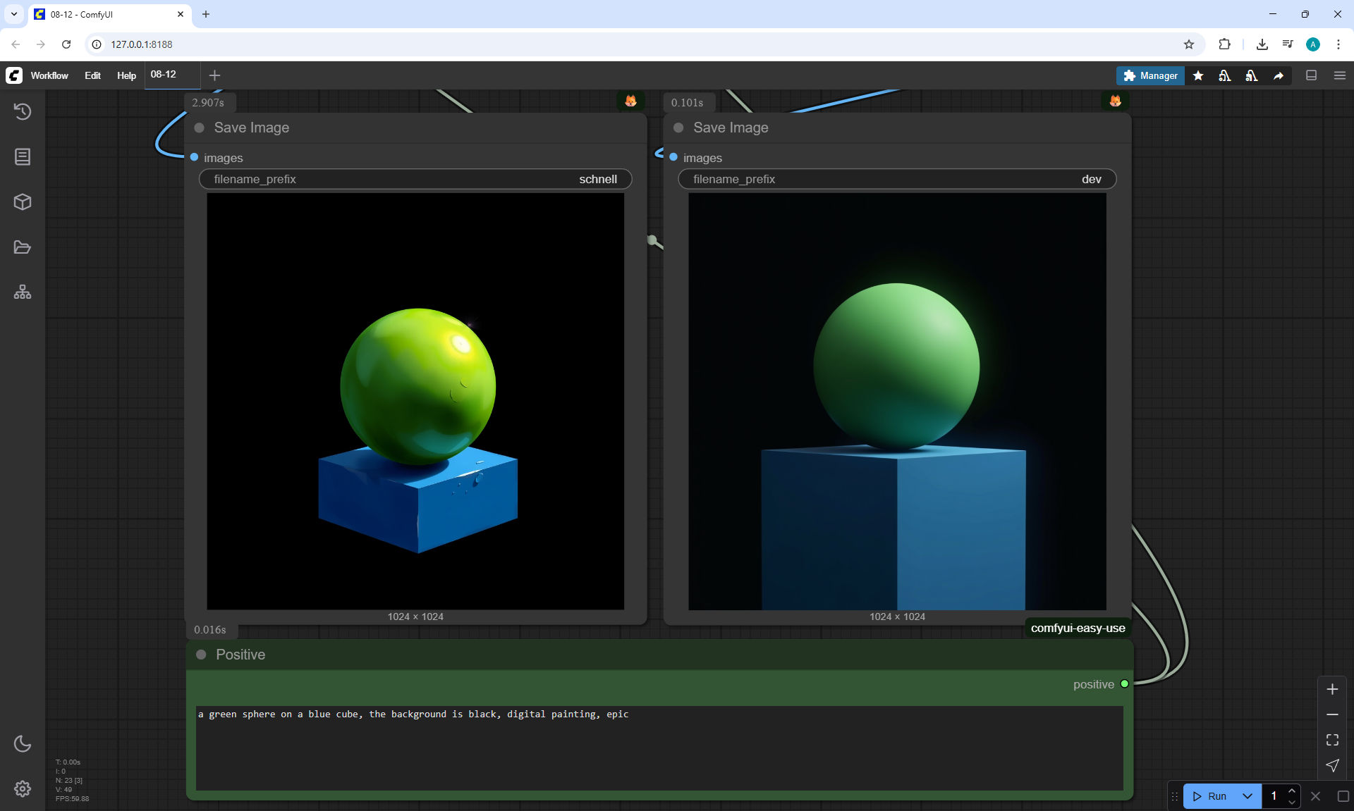The image size is (1354, 811).
Task: Click the fit view icon
Action: (x=1332, y=740)
